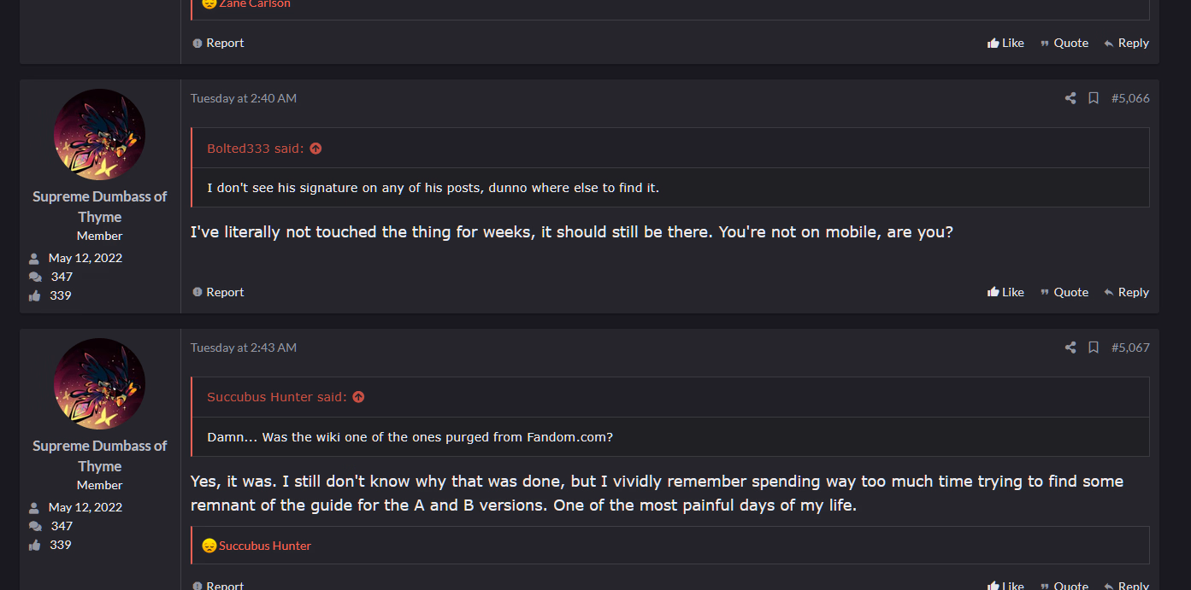Bookmark post #5,067
The height and width of the screenshot is (590, 1191).
coord(1094,348)
